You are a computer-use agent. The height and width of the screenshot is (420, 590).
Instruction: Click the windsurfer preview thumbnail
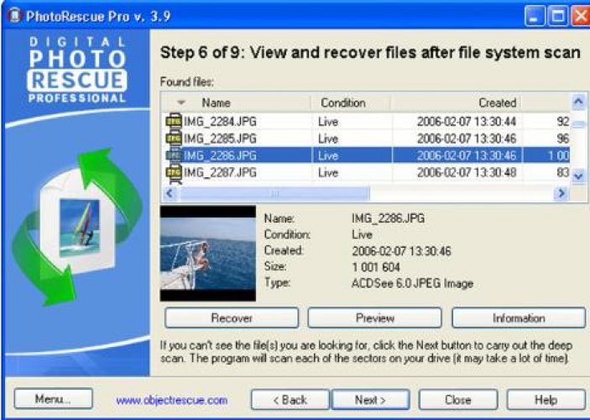tap(207, 254)
